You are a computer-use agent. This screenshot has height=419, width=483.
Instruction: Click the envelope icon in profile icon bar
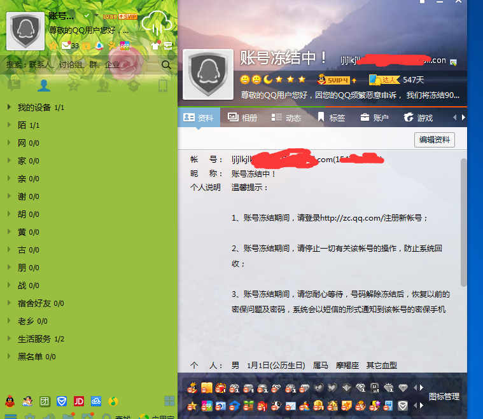click(290, 406)
